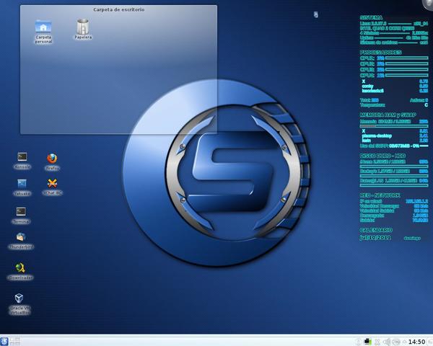Open the KDE application launcher menu
The width and height of the screenshot is (433, 346).
coord(4,341)
